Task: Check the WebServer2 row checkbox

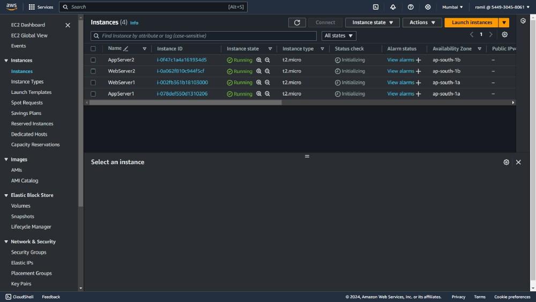Action: point(93,71)
